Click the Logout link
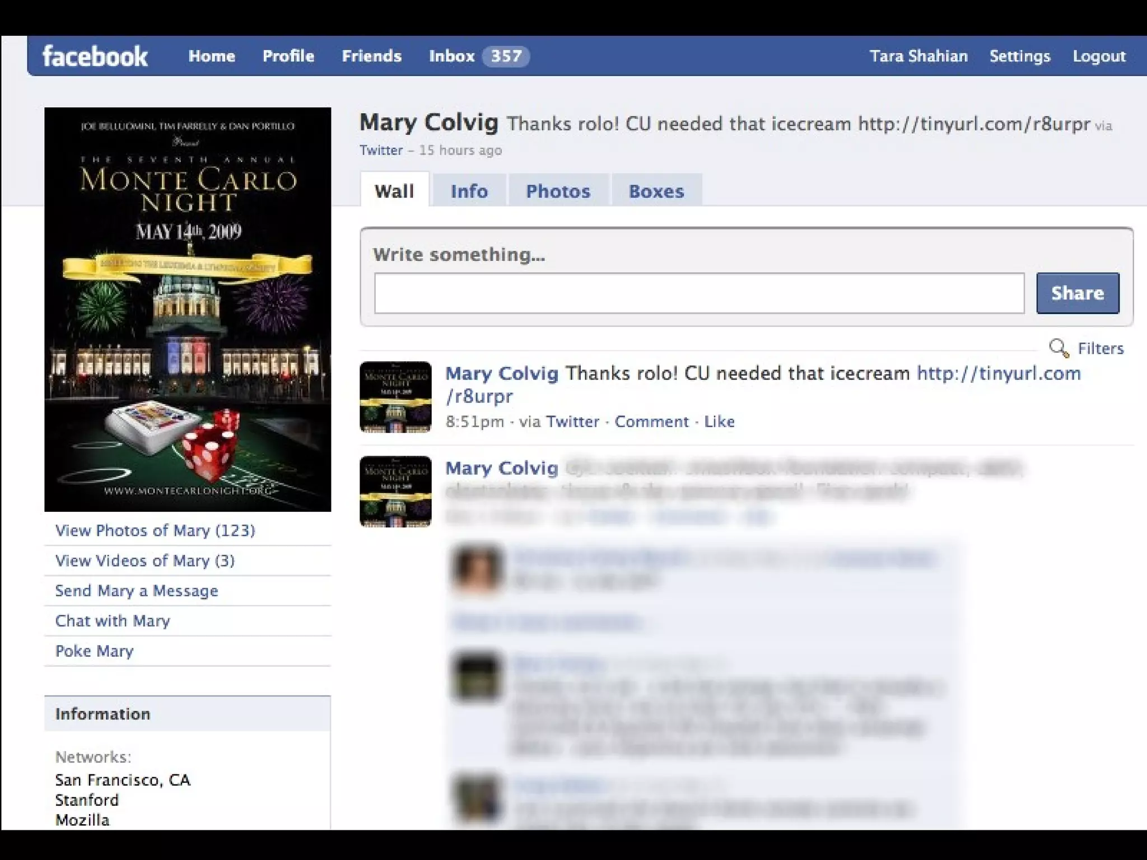The height and width of the screenshot is (860, 1147). [1098, 56]
